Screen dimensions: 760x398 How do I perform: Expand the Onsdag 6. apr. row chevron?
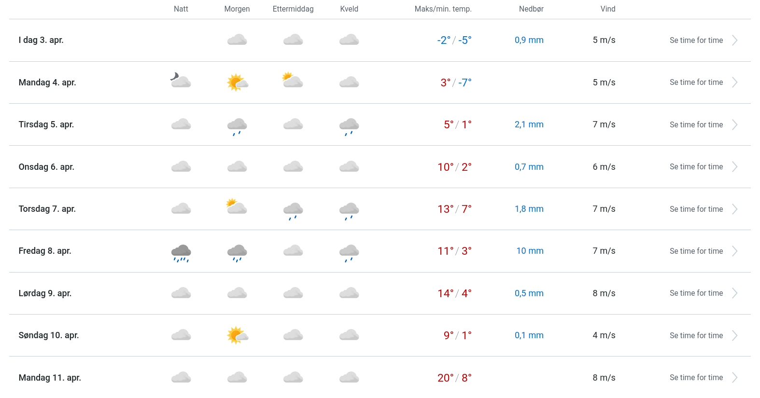coord(734,167)
